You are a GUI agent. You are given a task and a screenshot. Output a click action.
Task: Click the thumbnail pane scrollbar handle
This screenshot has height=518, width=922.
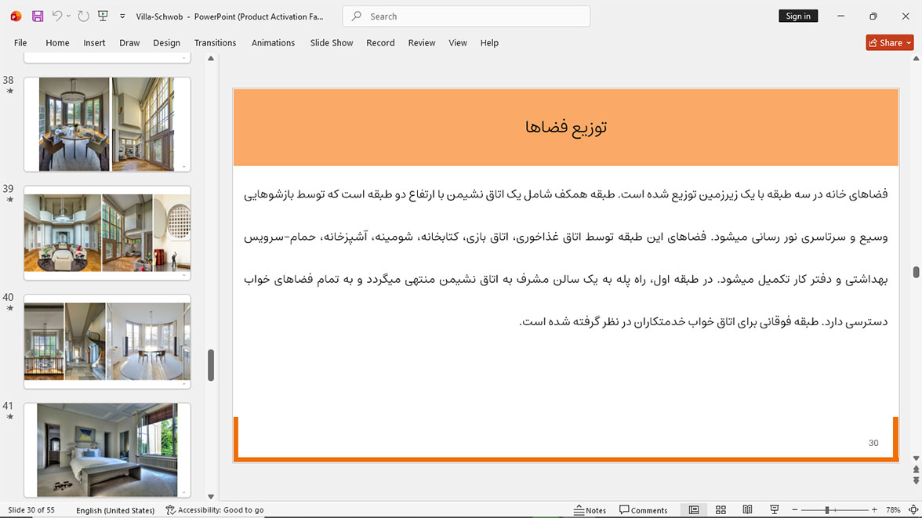pyautogui.click(x=211, y=365)
